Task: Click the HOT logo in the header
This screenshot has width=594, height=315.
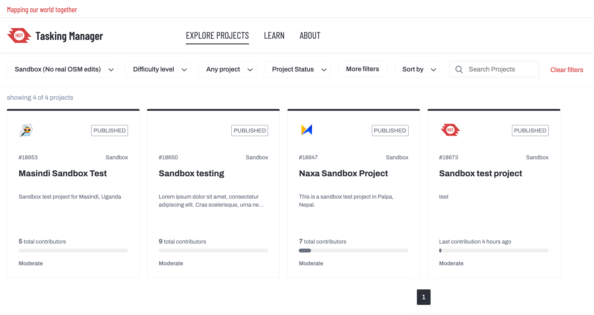Action: point(19,36)
